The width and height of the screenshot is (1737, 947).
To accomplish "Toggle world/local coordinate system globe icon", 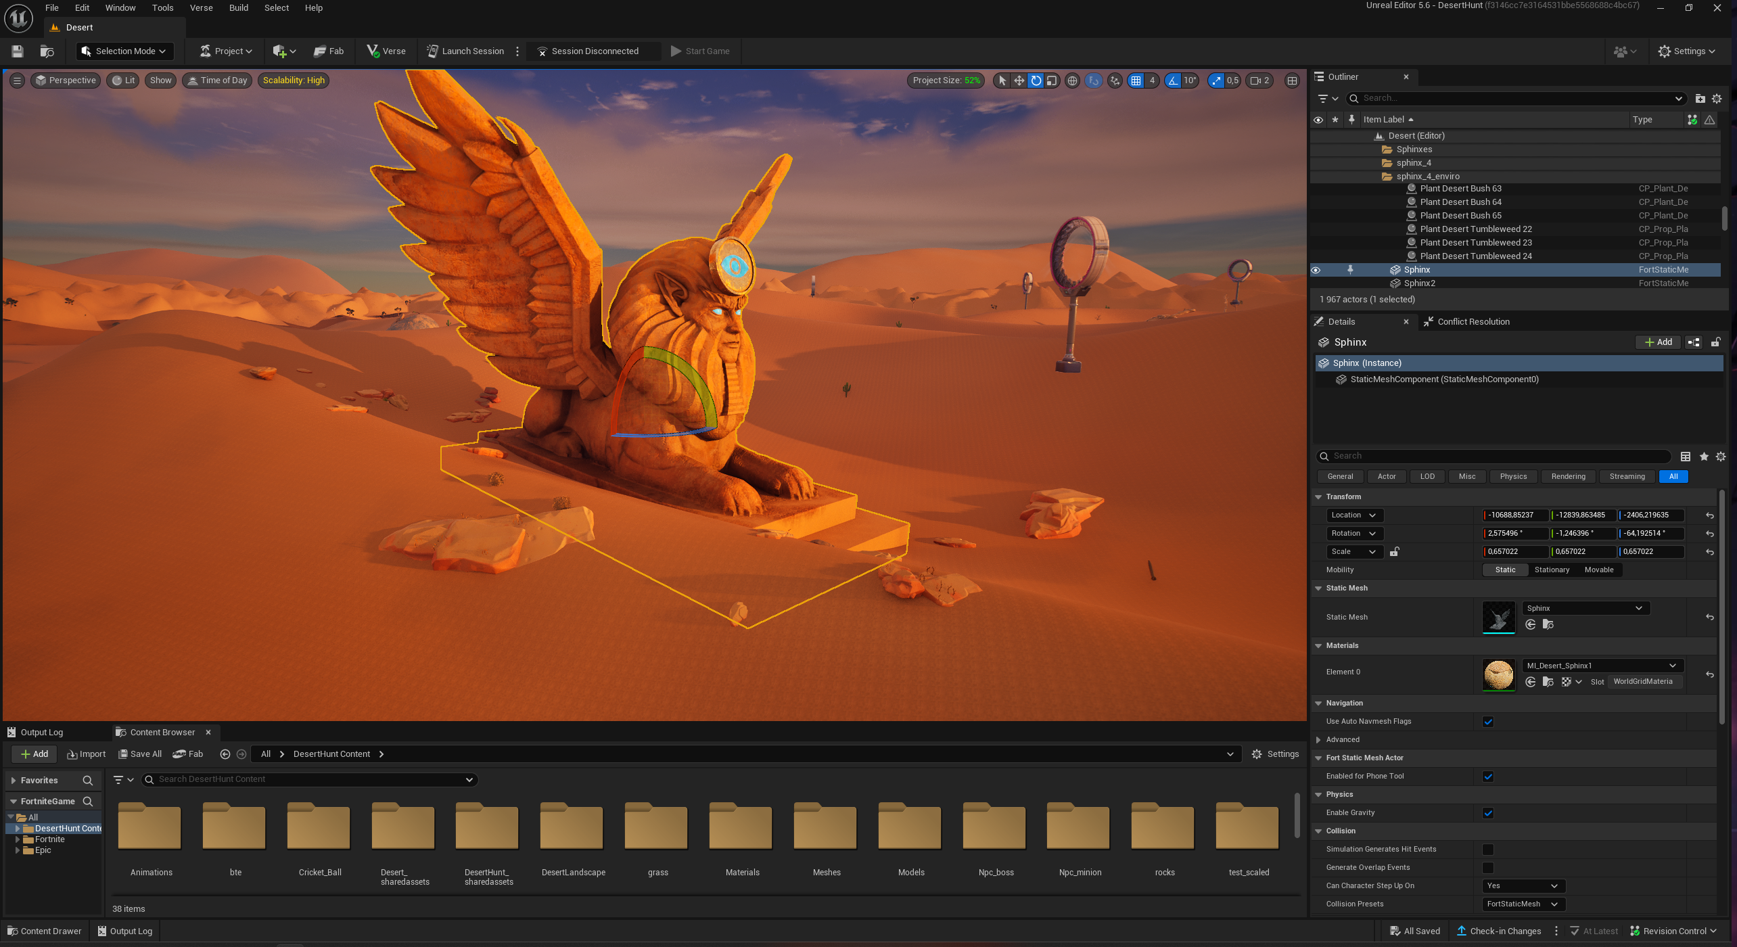I will [x=1072, y=80].
